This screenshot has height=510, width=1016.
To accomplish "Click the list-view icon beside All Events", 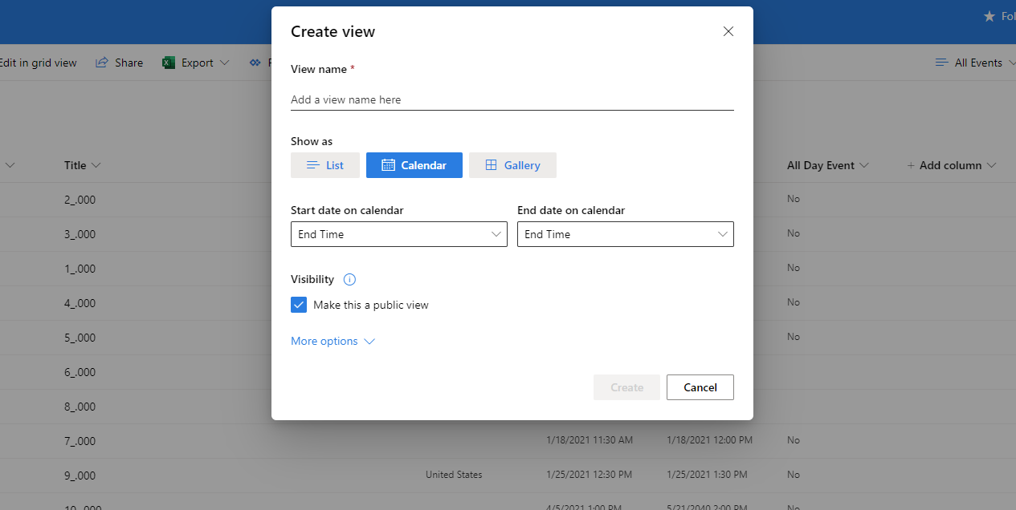I will (x=941, y=62).
